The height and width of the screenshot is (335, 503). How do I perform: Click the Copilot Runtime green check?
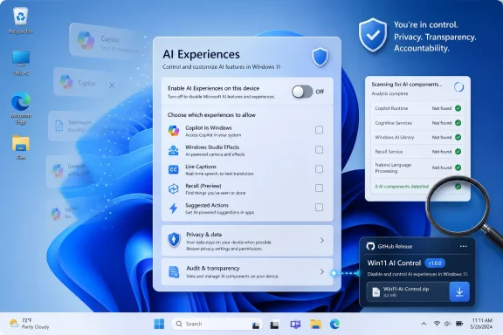[458, 108]
